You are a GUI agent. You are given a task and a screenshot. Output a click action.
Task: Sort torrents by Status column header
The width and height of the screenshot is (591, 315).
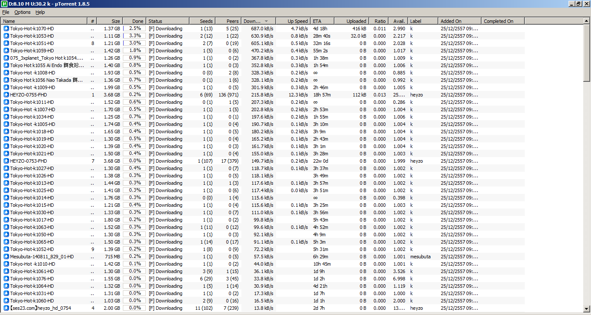tap(168, 21)
